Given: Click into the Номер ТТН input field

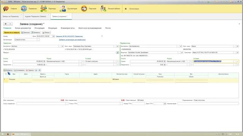Looking at the screenshot, I should [138, 104].
